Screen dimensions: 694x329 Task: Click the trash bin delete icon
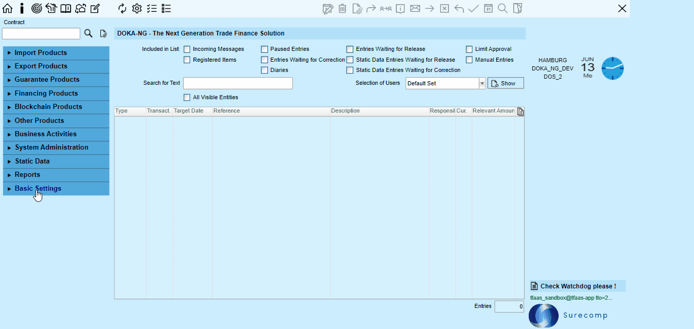342,8
